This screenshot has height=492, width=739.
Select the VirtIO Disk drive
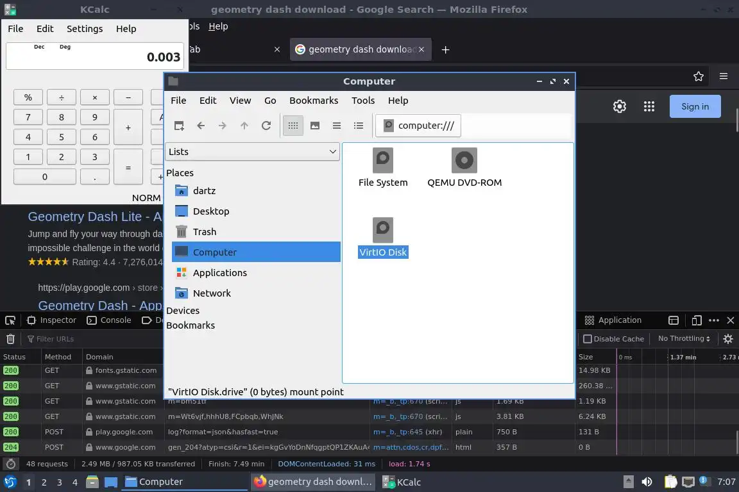coord(383,238)
